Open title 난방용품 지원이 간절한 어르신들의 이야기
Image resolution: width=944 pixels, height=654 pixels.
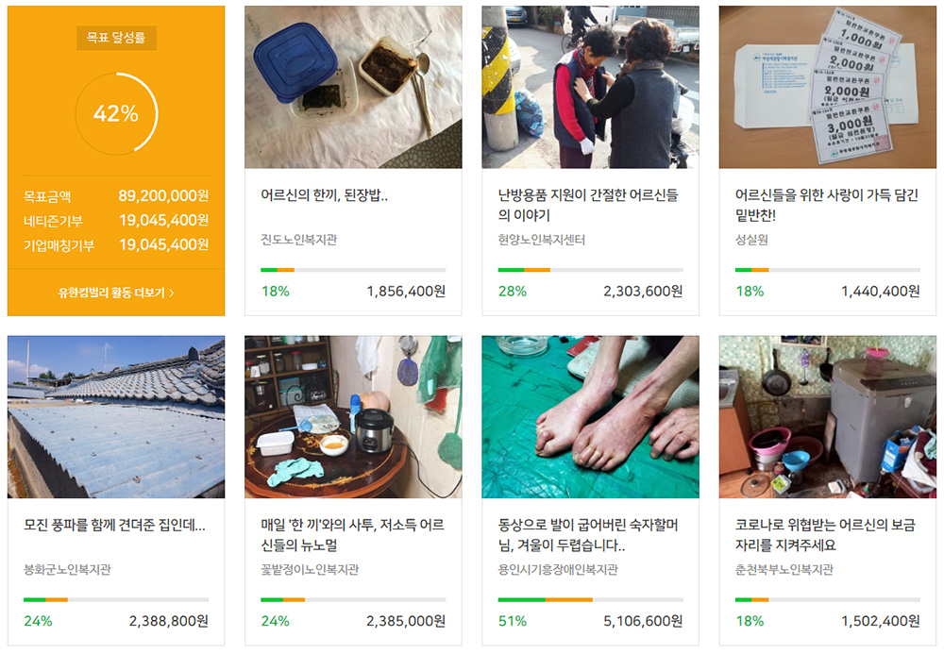[x=588, y=205]
